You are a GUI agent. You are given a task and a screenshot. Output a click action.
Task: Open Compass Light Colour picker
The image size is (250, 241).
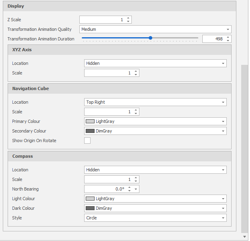(x=222, y=199)
